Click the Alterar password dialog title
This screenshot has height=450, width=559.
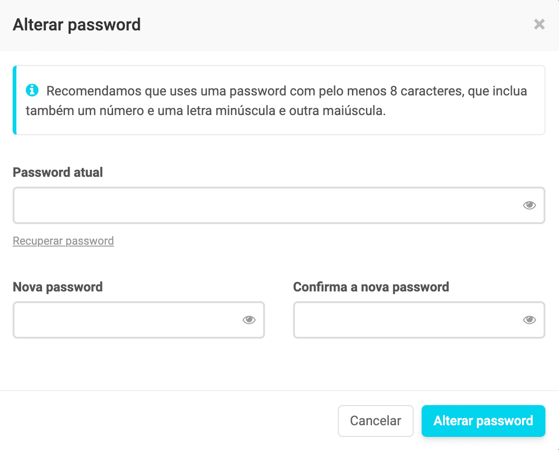(x=77, y=24)
